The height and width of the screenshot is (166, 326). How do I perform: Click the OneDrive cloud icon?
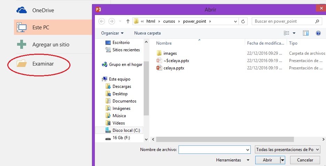pos(22,10)
